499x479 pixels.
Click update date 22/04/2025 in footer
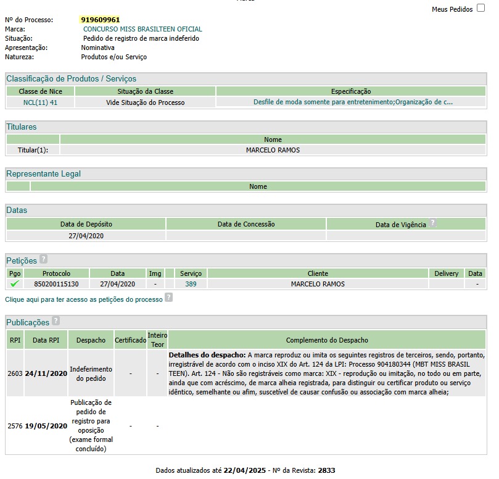[x=244, y=470]
